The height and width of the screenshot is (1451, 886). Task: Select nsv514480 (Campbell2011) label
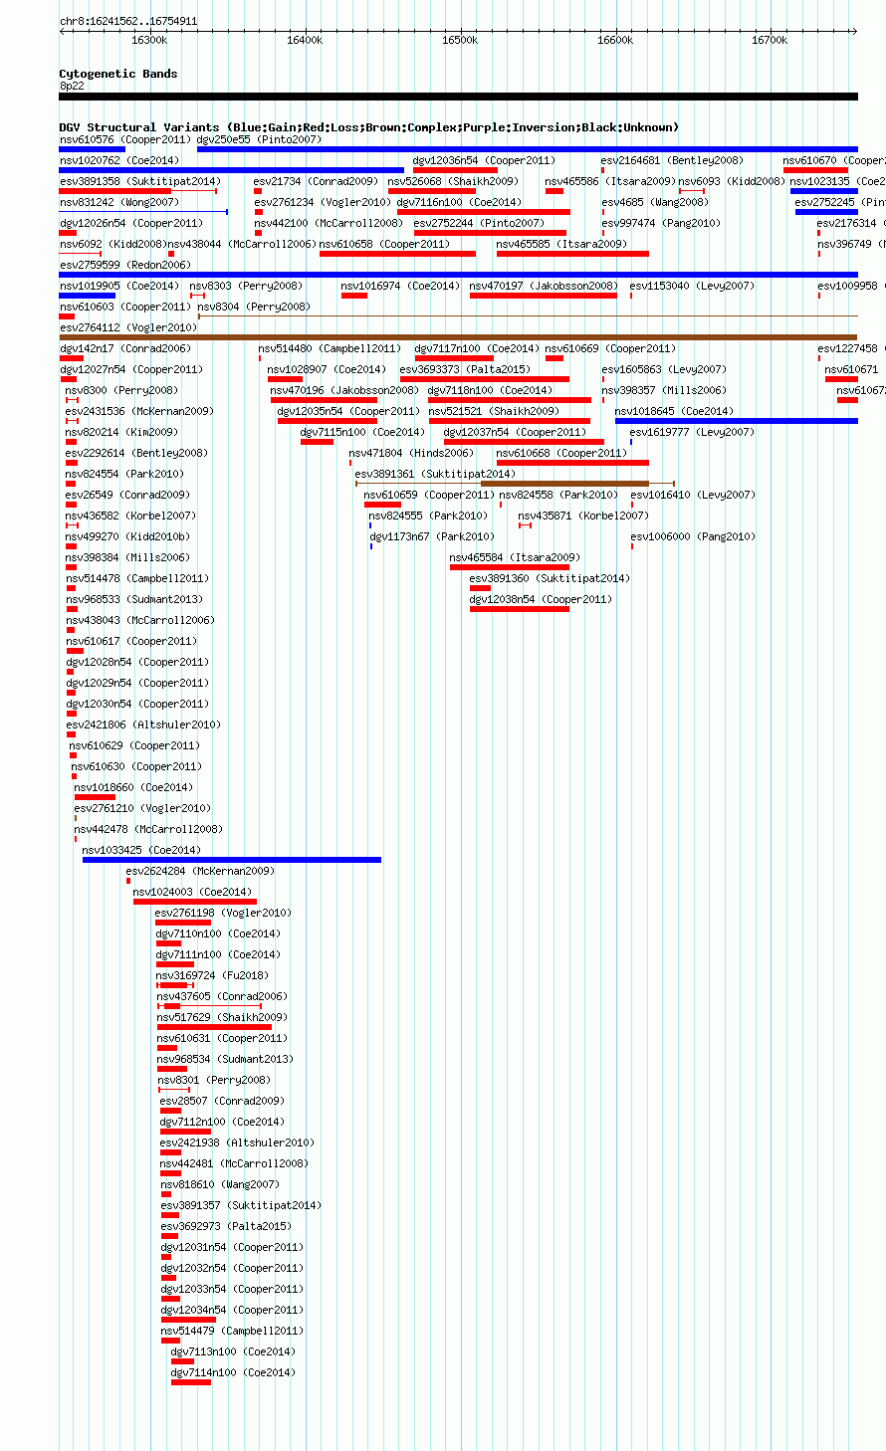point(330,348)
